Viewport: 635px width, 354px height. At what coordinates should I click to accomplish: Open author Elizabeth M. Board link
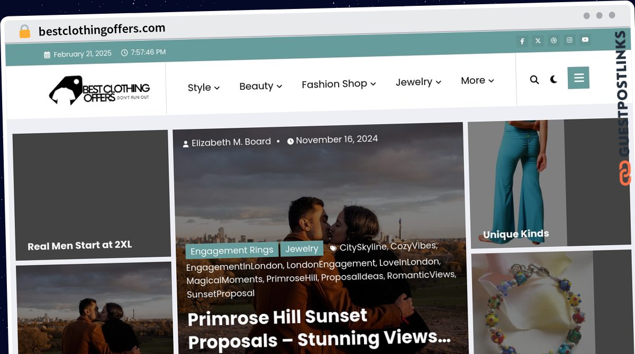tap(231, 142)
